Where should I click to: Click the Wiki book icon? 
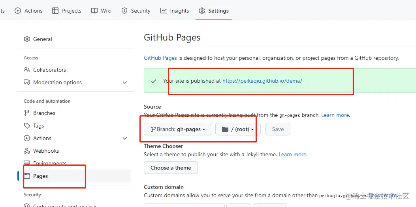(94, 11)
